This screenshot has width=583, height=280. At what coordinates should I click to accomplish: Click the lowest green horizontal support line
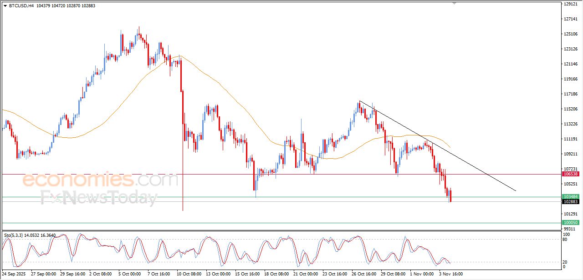click(x=273, y=223)
